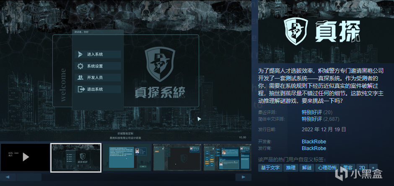394x186 pixels.
Task: Click the recent review count (20)
Action: (x=328, y=112)
